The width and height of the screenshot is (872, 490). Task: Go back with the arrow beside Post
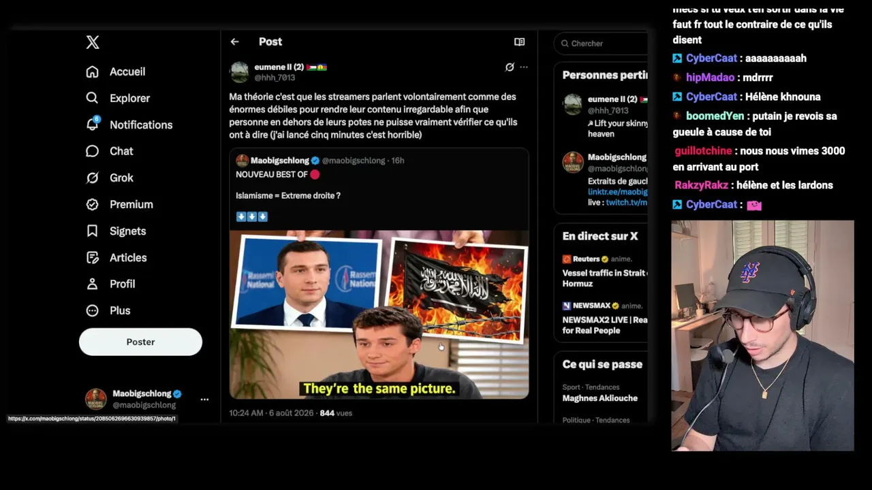(x=234, y=42)
